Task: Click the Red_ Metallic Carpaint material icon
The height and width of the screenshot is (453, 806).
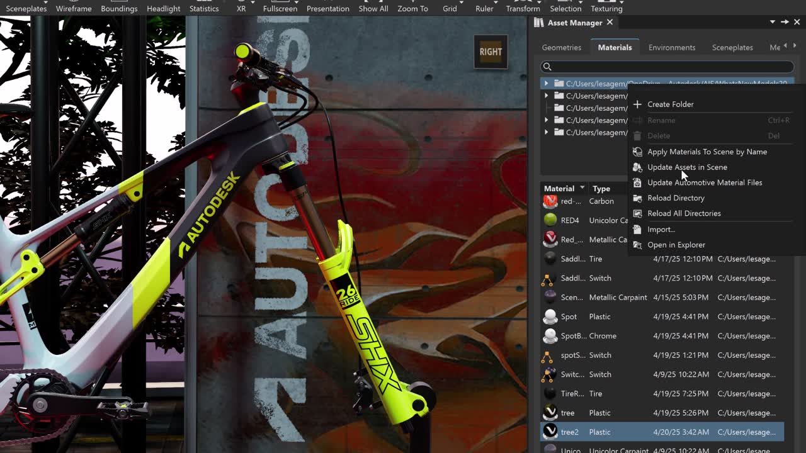Action: pyautogui.click(x=550, y=240)
